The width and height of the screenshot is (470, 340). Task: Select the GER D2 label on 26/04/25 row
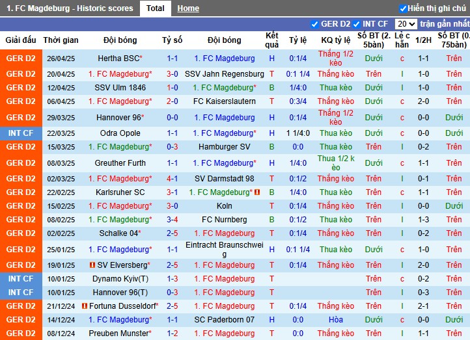(x=21, y=59)
